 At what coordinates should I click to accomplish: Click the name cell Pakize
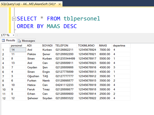click(x=33, y=54)
